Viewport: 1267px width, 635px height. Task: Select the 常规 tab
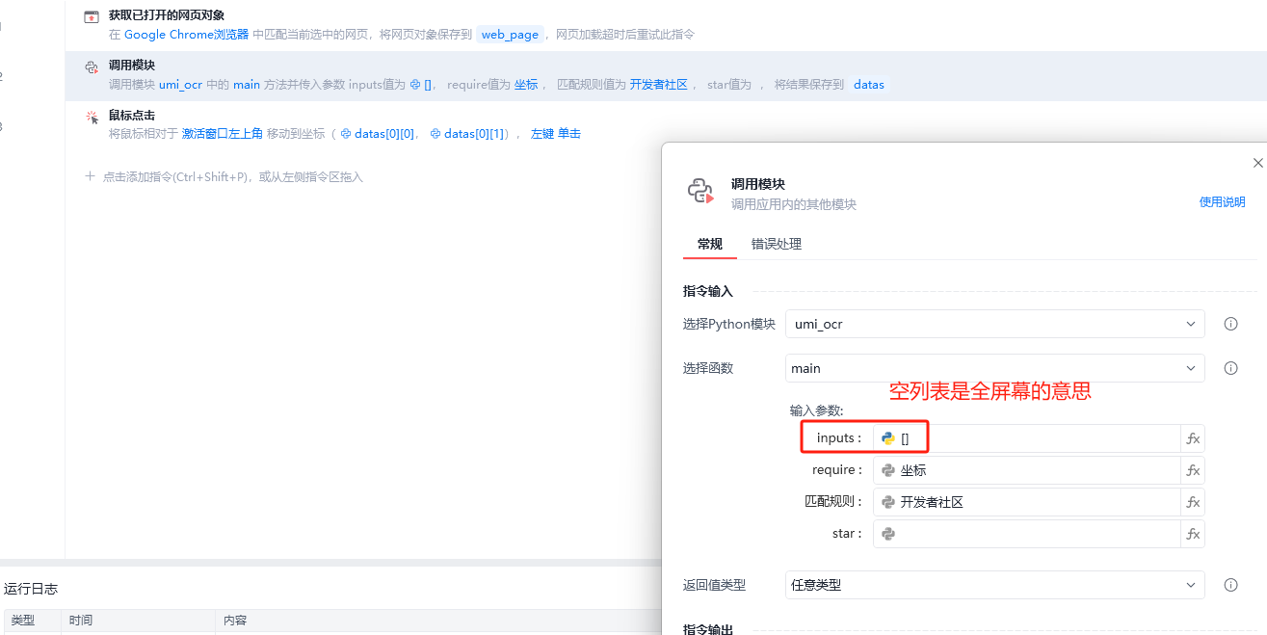point(709,244)
